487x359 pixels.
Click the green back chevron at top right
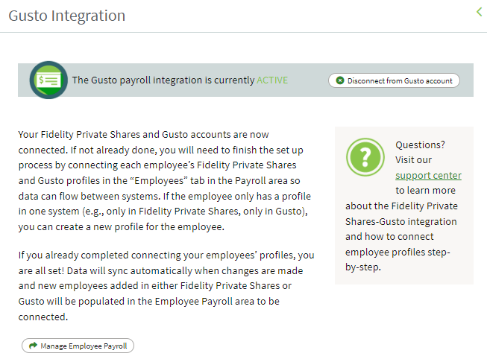[480, 12]
